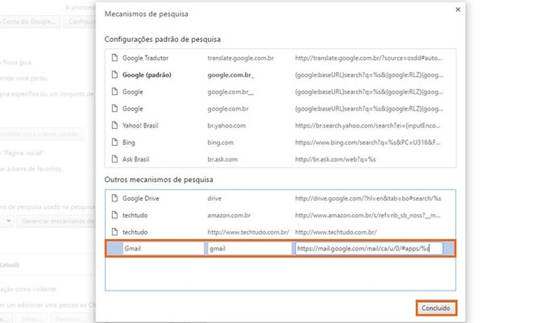Click the google.com.br__ keyword
This screenshot has height=323, width=560.
[x=230, y=92]
